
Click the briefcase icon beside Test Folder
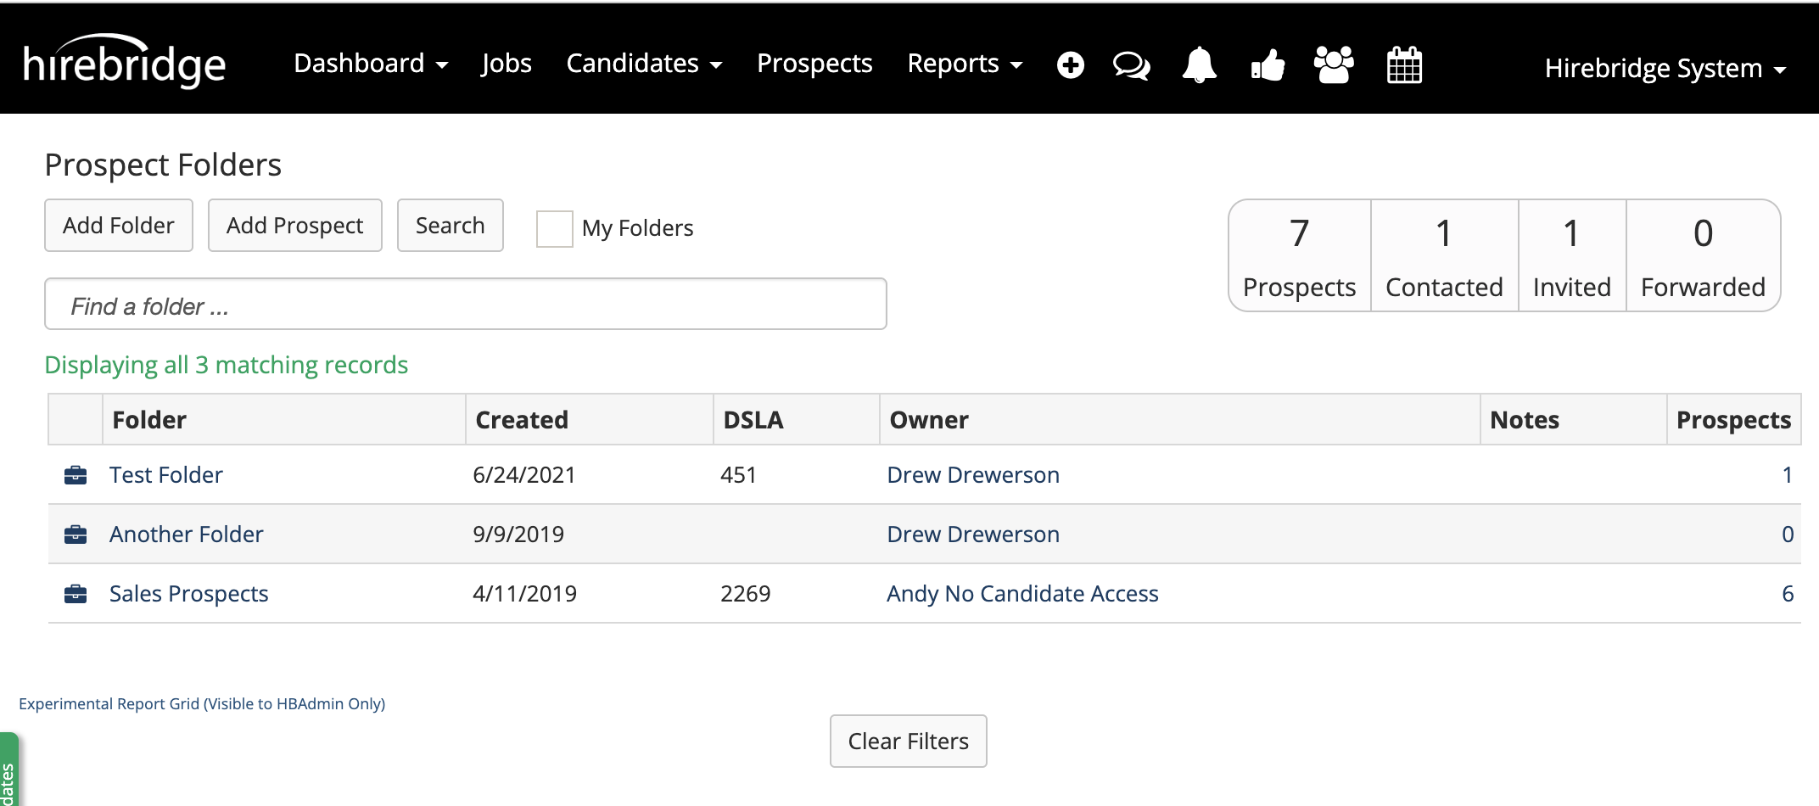(76, 475)
